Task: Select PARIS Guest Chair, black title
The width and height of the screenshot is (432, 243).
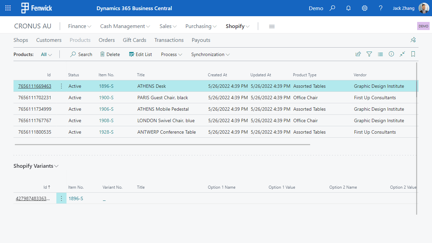Action: point(163,98)
